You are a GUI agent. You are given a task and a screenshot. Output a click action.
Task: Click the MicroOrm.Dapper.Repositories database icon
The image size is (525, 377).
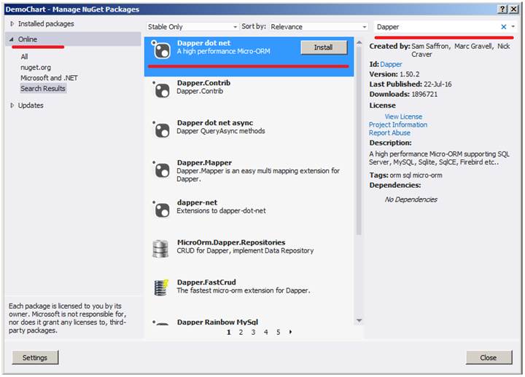pyautogui.click(x=160, y=249)
